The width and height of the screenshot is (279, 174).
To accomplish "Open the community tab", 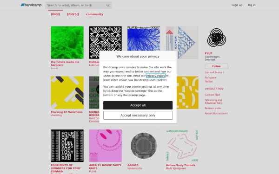I will pos(94,14).
